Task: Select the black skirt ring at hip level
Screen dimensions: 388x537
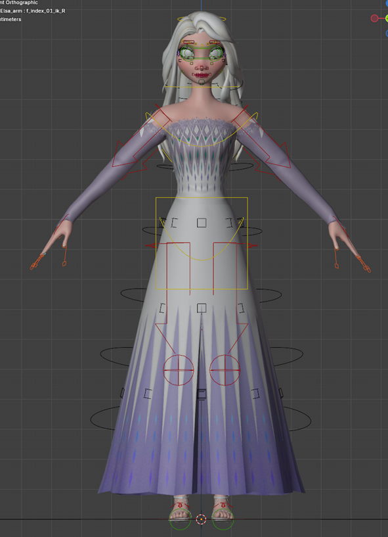Action: point(202,231)
